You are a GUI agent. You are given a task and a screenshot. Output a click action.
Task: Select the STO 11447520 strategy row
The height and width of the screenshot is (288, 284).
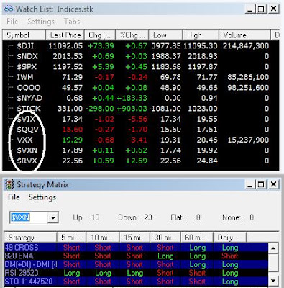[x=136, y=282]
